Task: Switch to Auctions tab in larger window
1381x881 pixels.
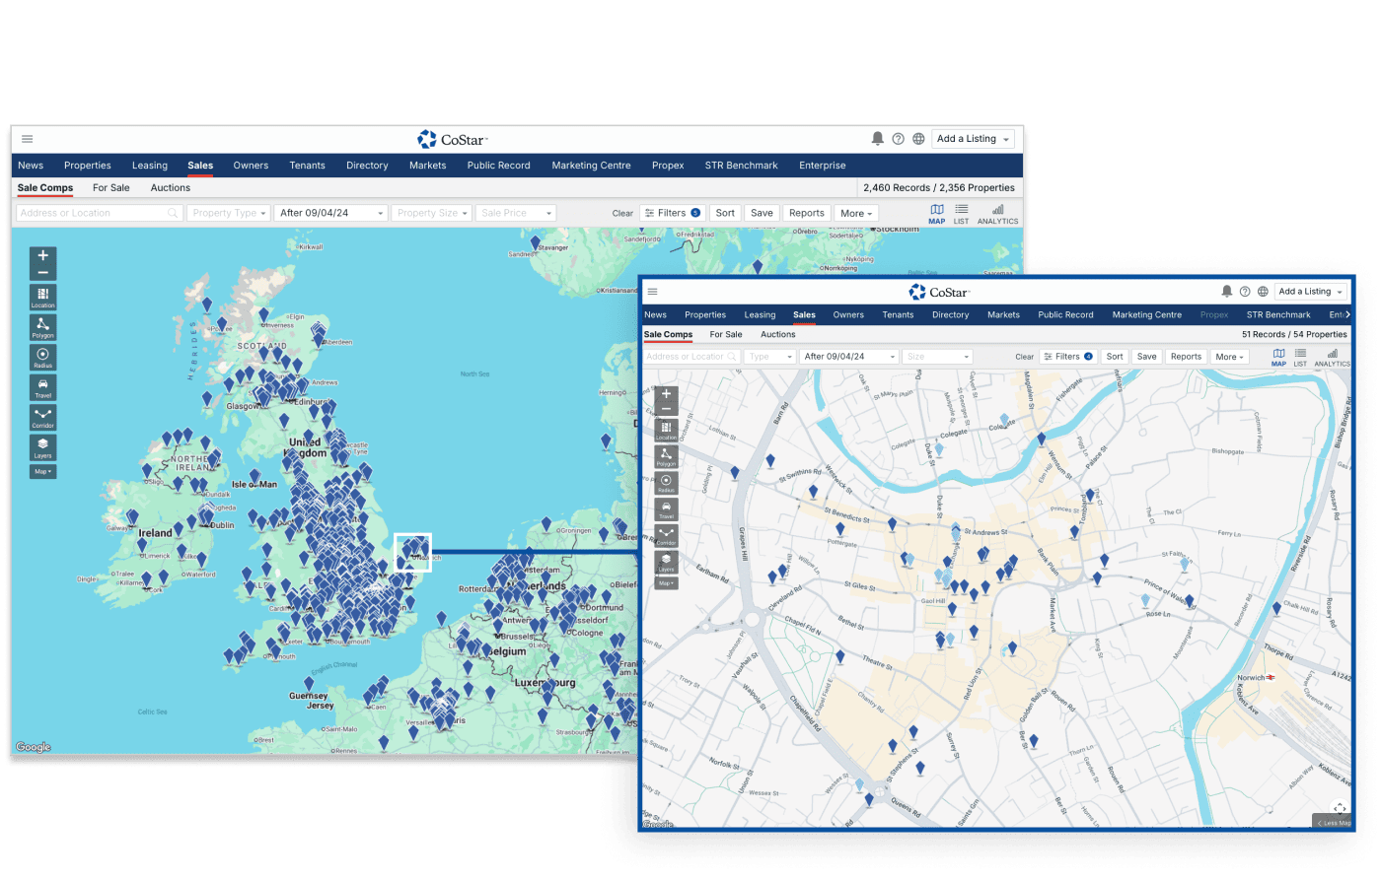Action: 170,188
